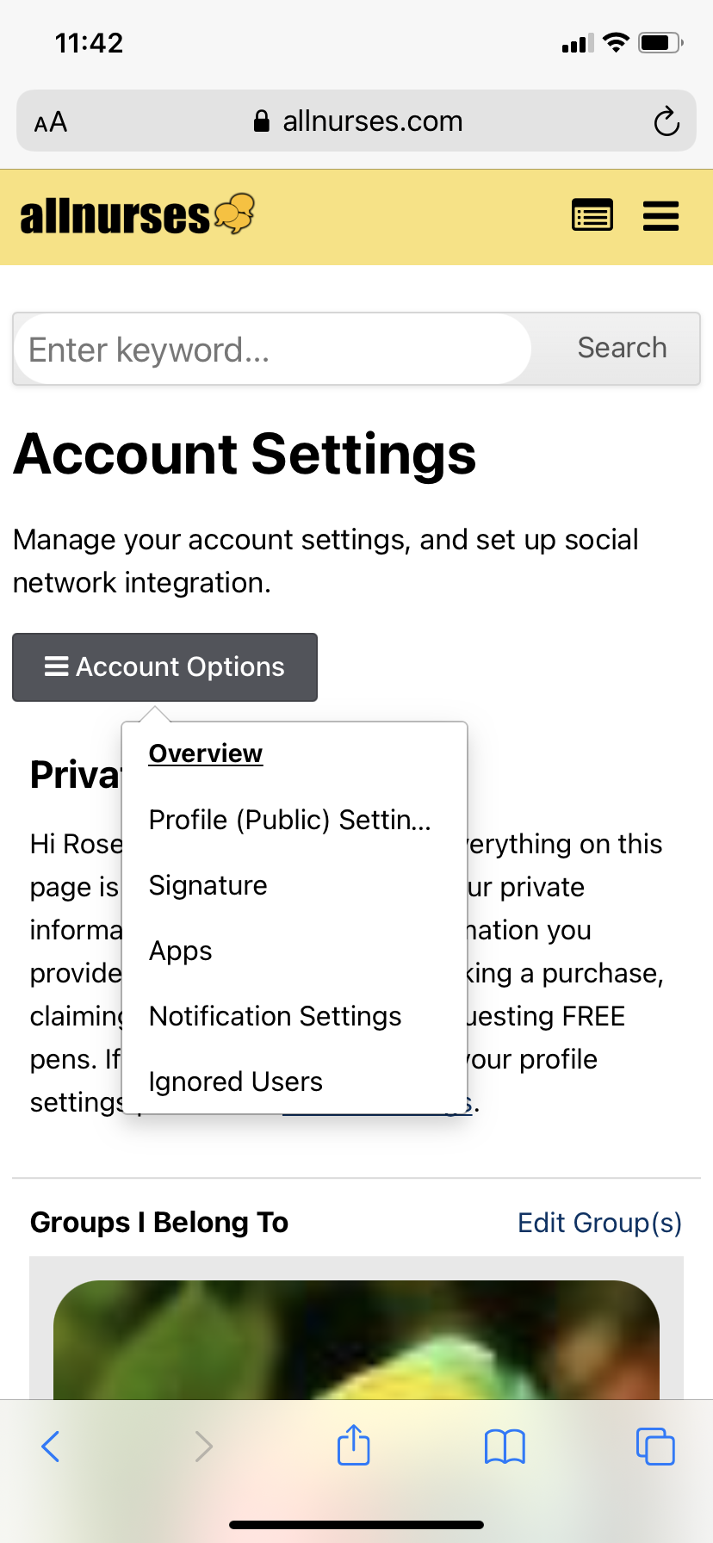Open the hamburger navigation menu

(x=660, y=216)
